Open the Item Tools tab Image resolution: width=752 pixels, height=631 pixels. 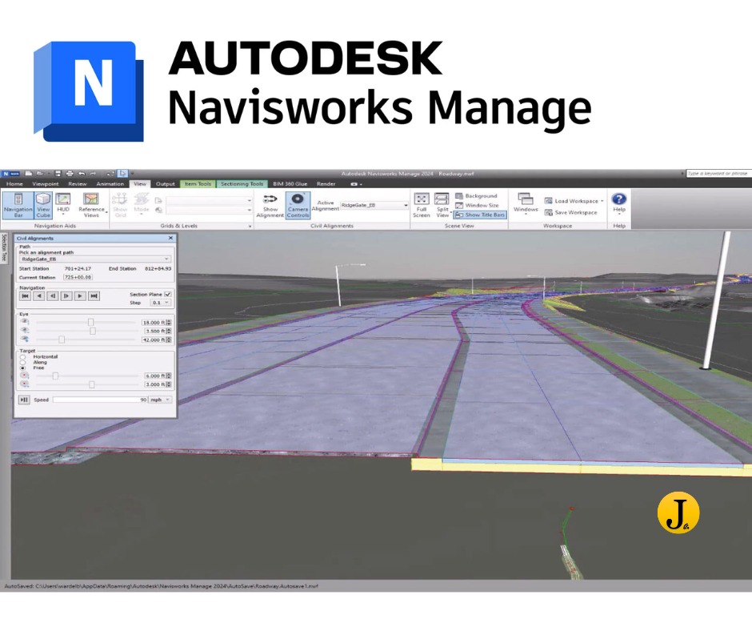[198, 184]
